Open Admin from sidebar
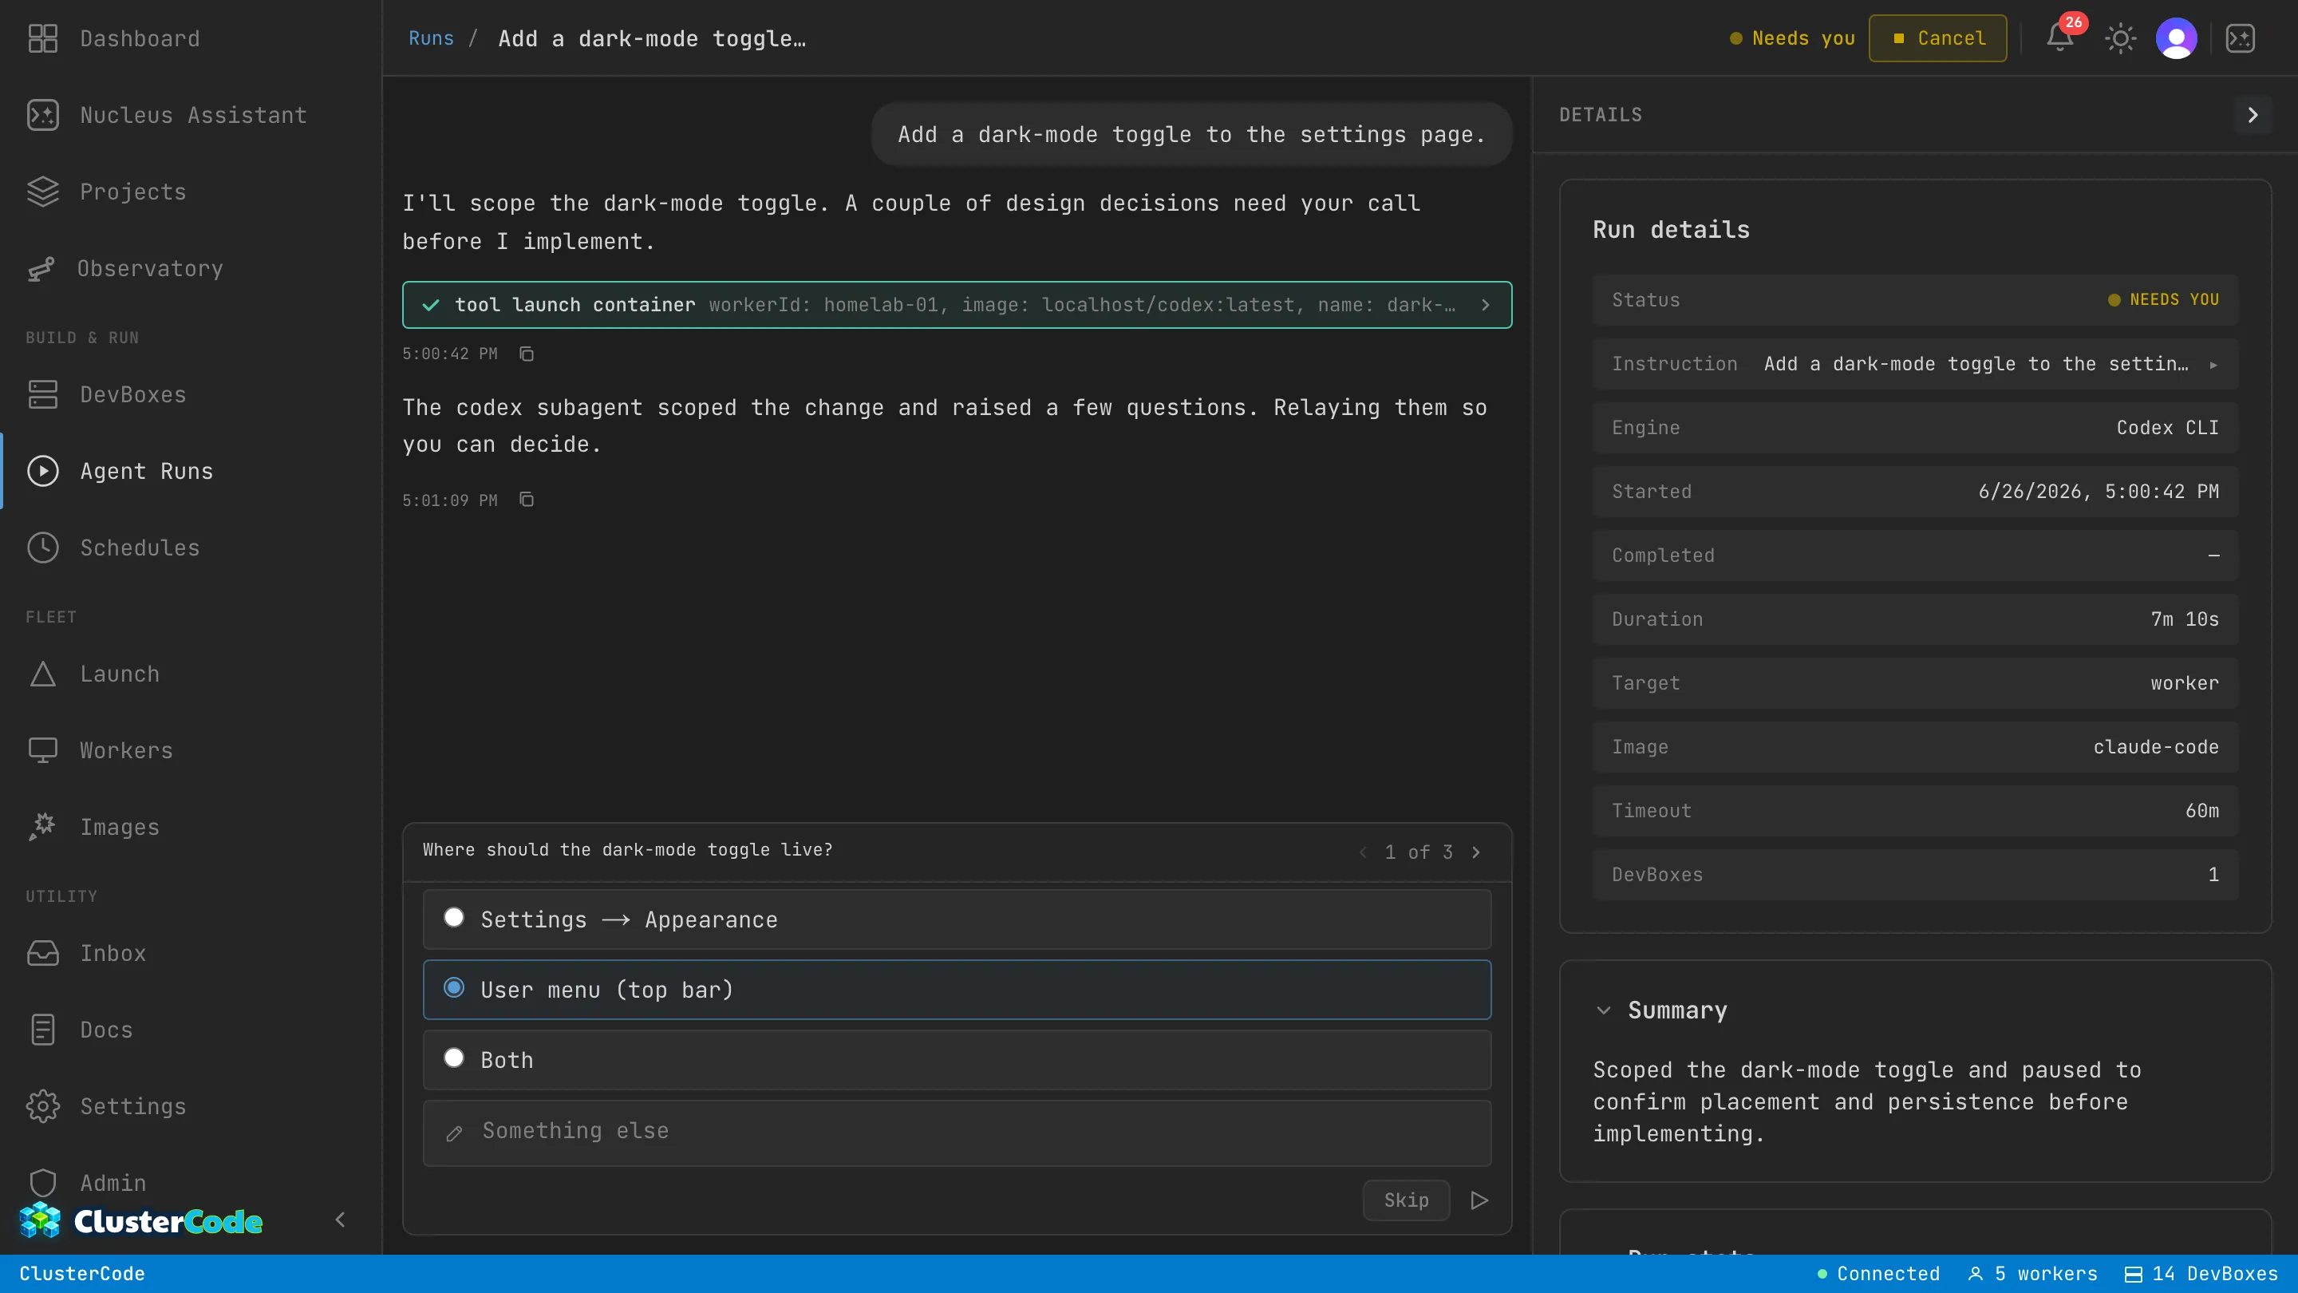 click(113, 1183)
